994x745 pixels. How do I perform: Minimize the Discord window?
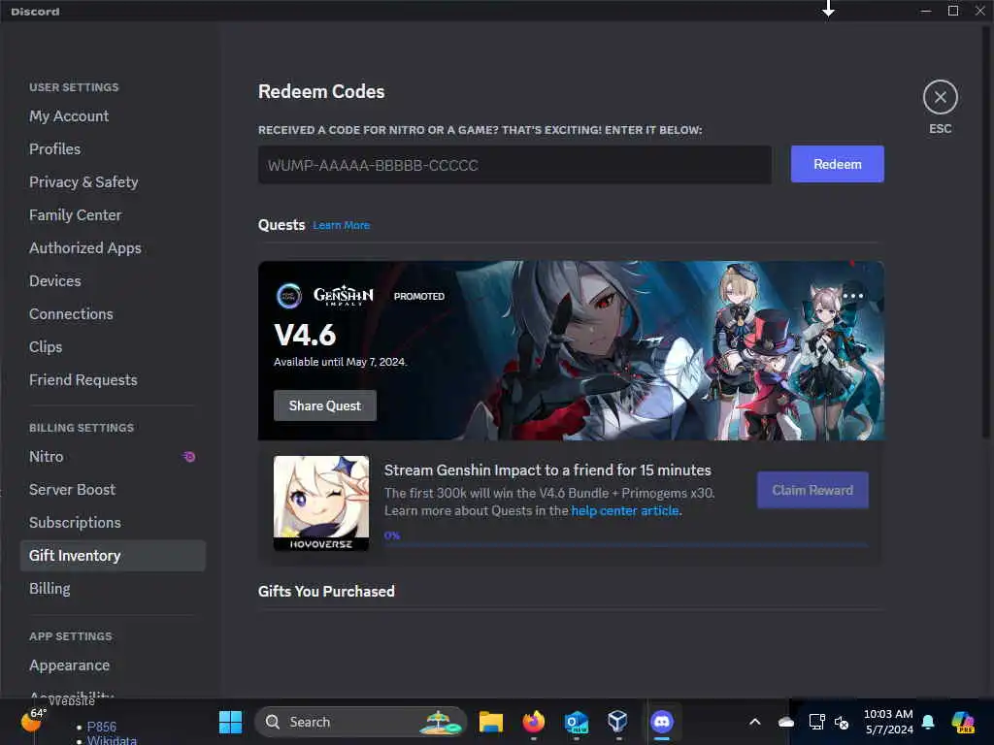pos(925,11)
